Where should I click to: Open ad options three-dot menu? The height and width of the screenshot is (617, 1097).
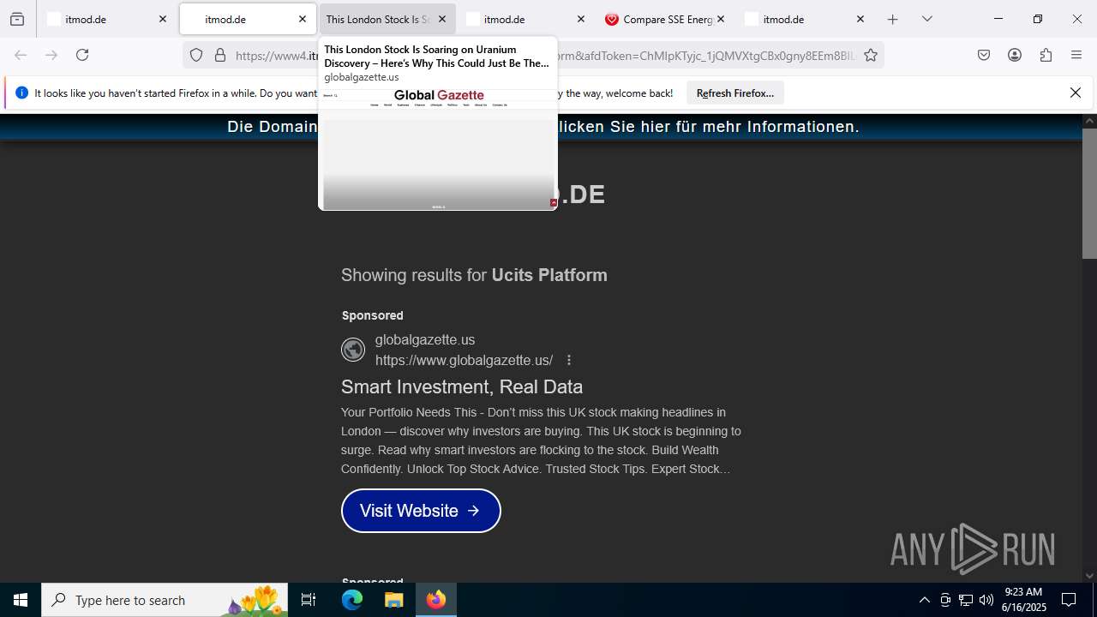click(569, 360)
